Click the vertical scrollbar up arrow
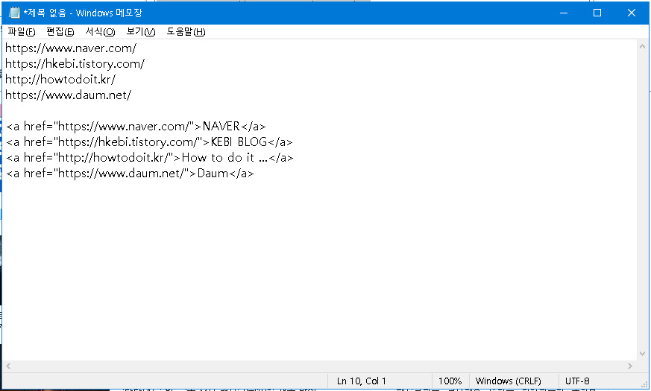The width and height of the screenshot is (651, 391). coord(642,47)
